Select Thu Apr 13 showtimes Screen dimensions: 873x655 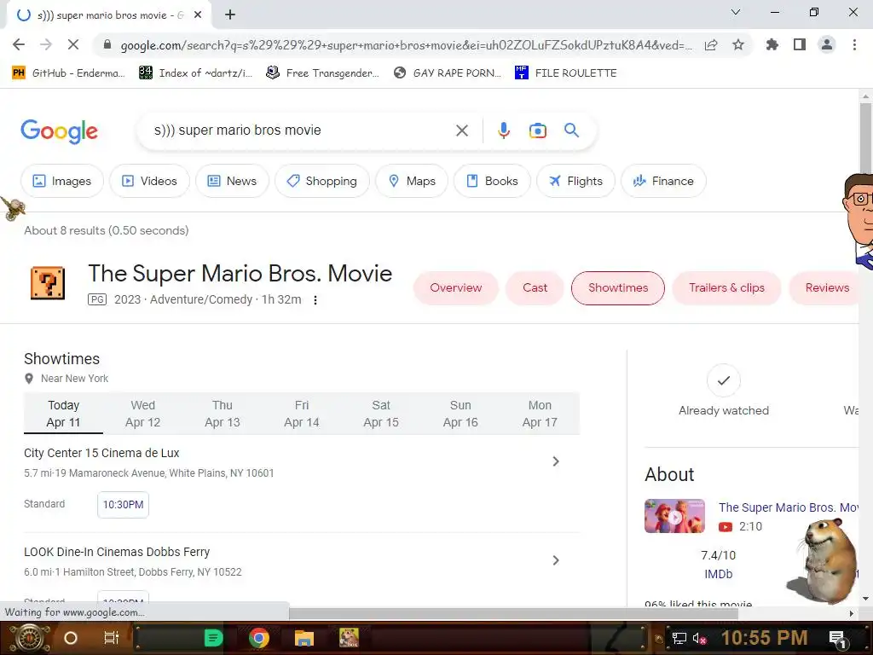pos(223,414)
